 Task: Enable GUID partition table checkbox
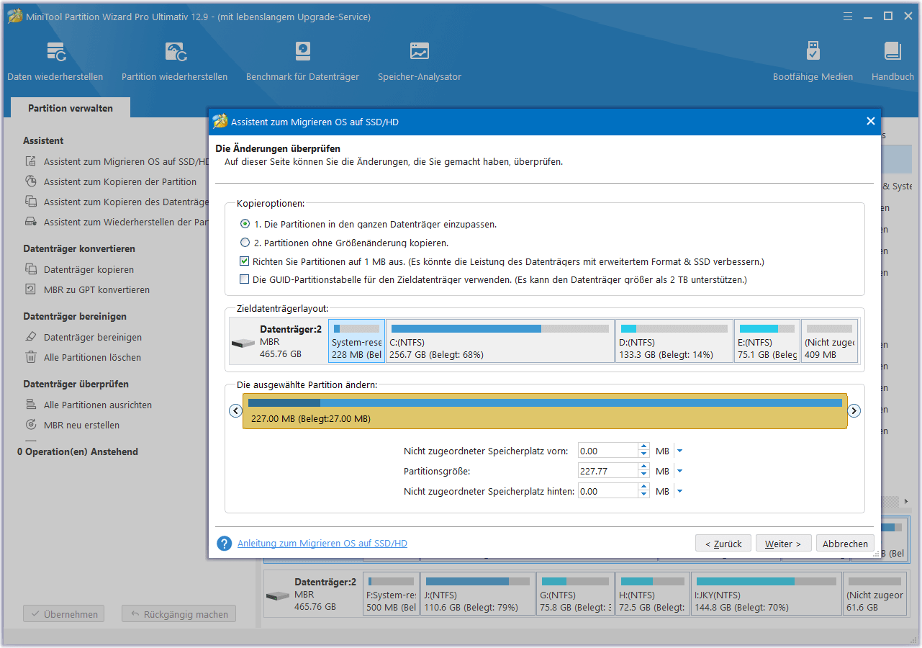pyautogui.click(x=245, y=279)
